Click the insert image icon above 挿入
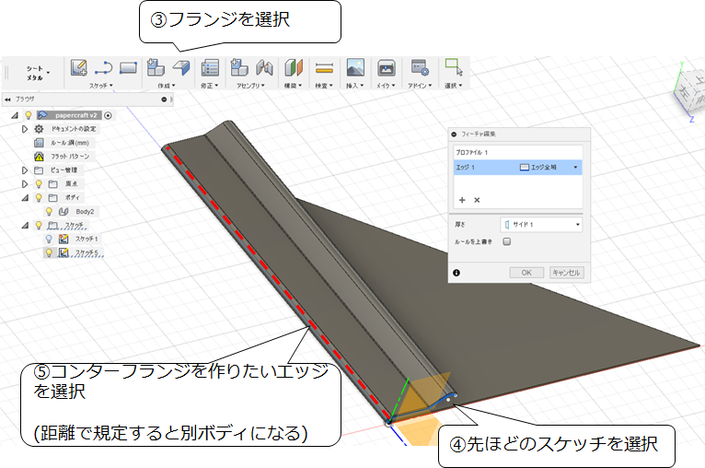This screenshot has height=468, width=705. (355, 67)
